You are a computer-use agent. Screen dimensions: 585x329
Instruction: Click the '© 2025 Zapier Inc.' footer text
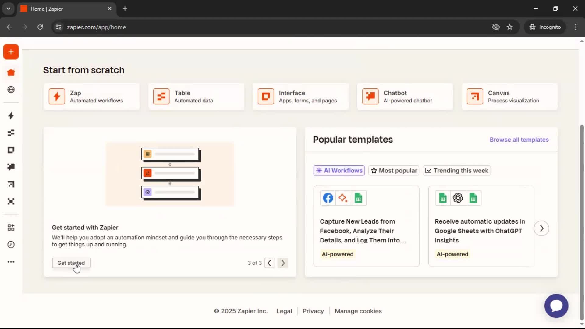coord(241,311)
